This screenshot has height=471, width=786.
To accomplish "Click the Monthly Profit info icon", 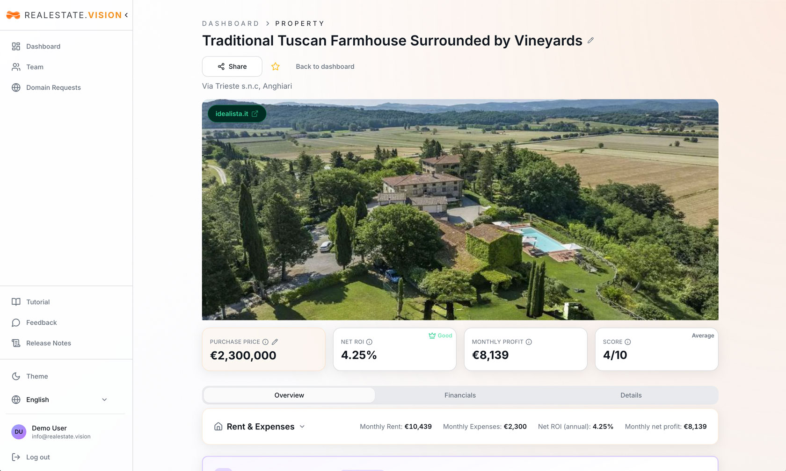I will [x=529, y=342].
